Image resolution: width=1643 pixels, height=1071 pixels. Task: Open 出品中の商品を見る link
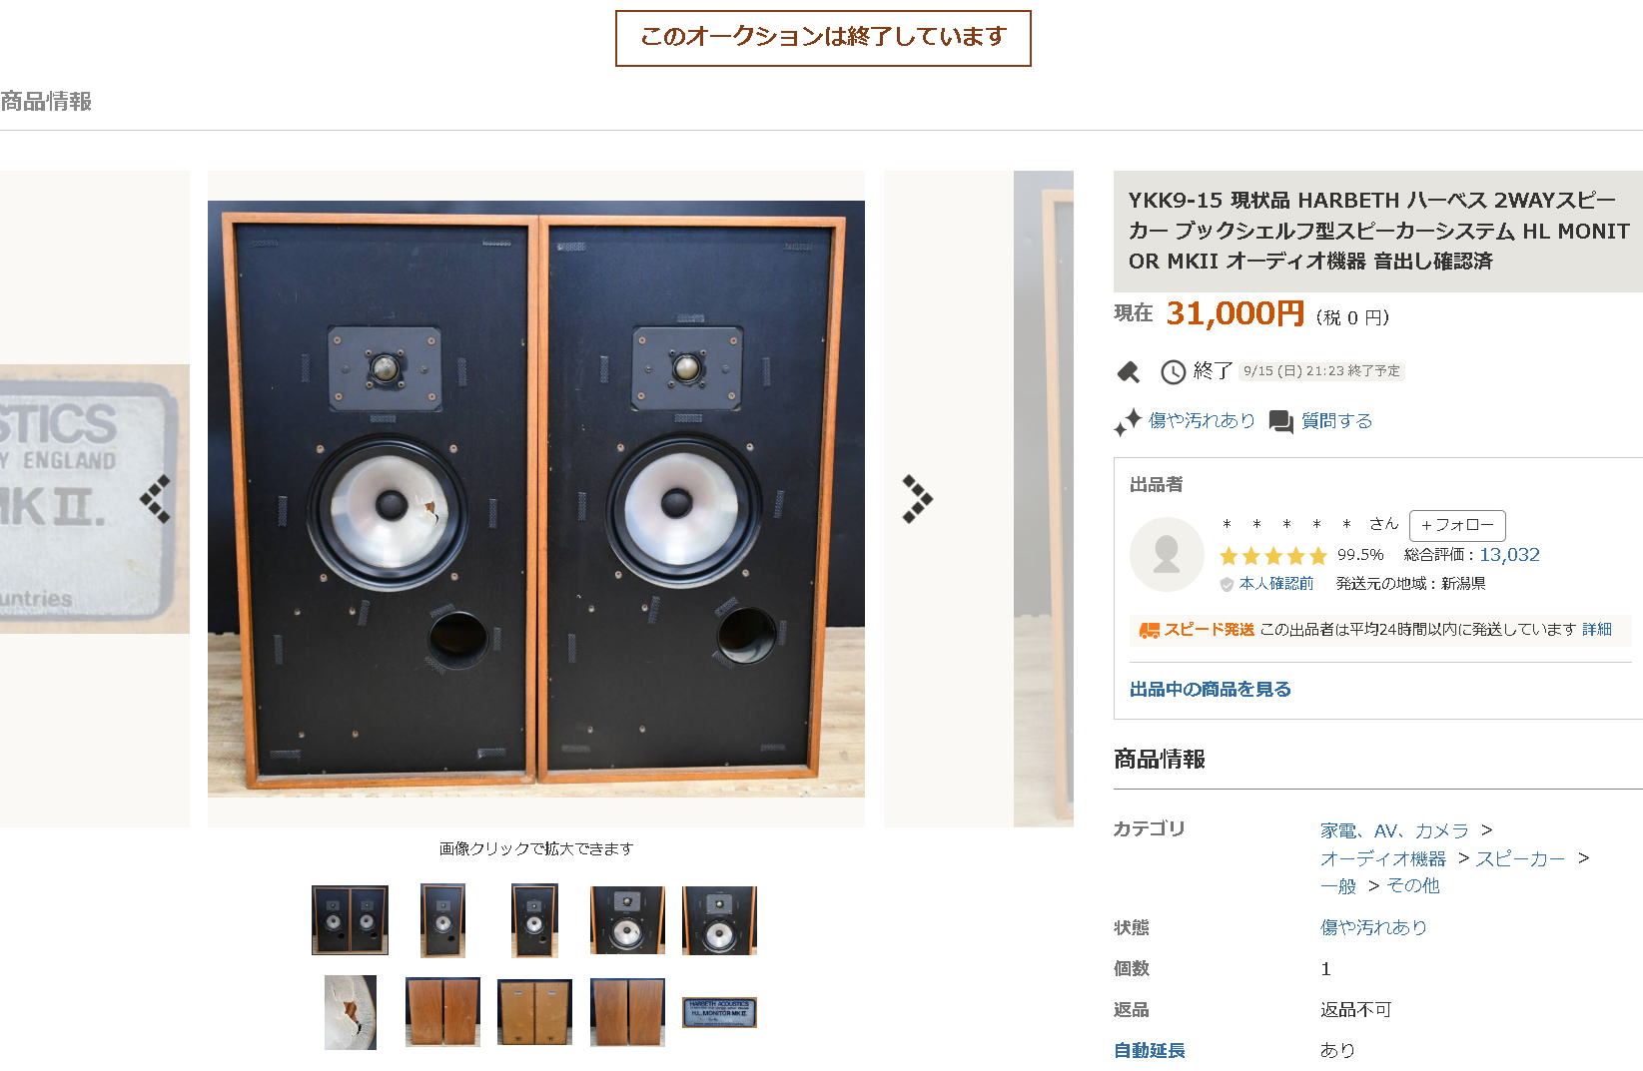point(1210,689)
